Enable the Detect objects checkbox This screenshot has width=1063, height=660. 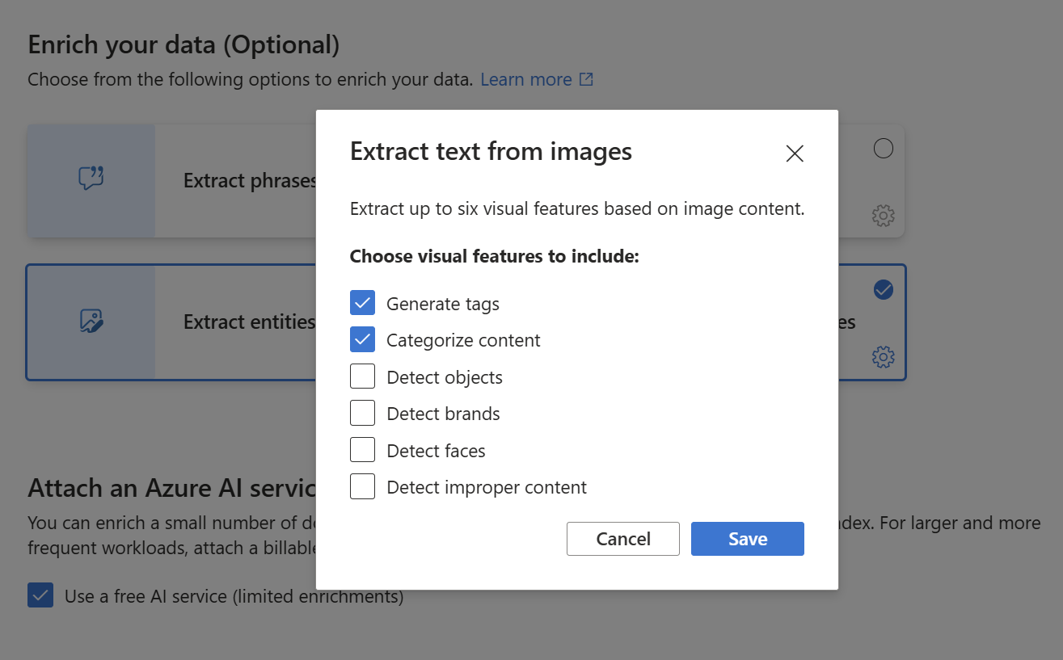coord(362,377)
